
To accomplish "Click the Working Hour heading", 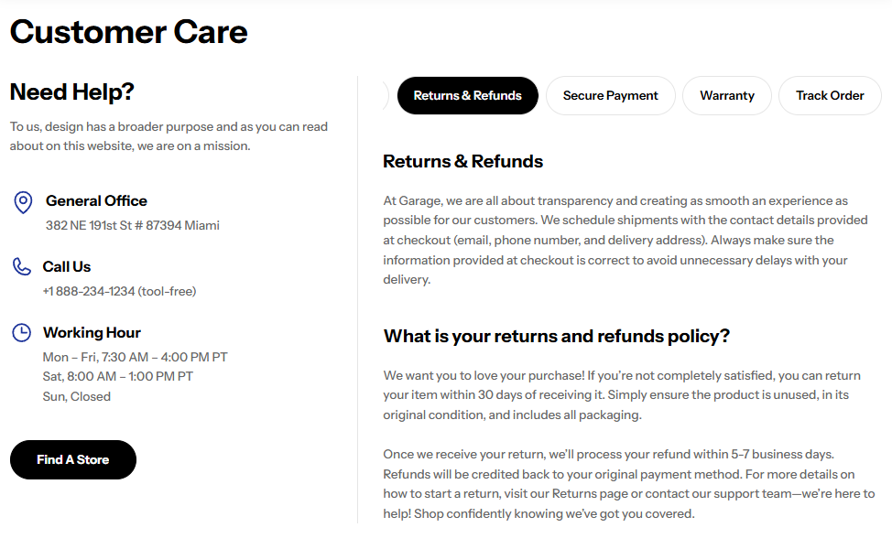I will pos(92,332).
